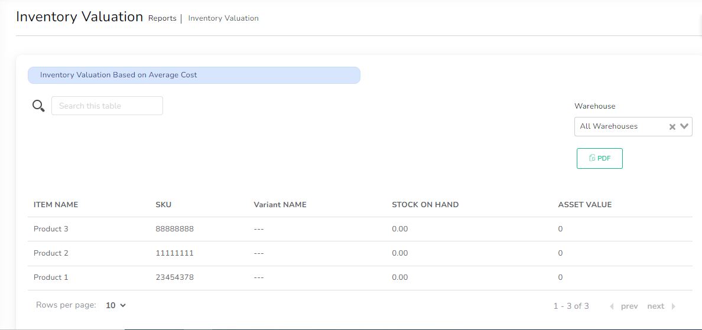Focus the Search this table field
This screenshot has height=330, width=702.
click(107, 106)
